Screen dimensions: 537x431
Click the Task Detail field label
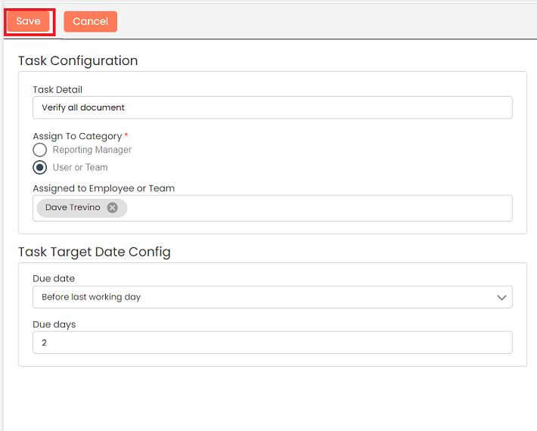coord(57,90)
